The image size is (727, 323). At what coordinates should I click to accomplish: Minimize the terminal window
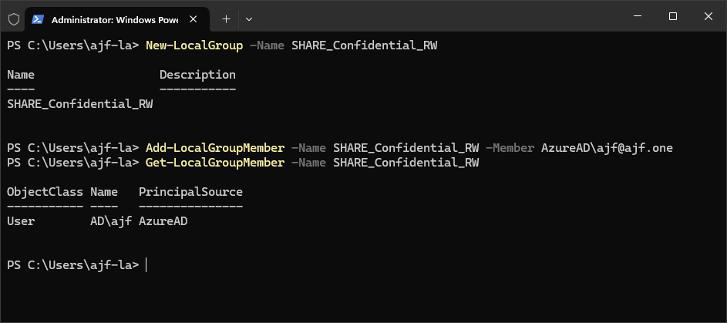click(x=638, y=16)
